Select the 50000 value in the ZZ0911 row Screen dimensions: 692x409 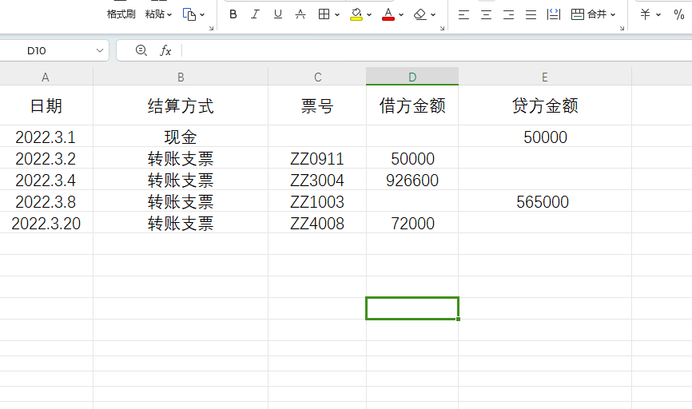point(412,158)
